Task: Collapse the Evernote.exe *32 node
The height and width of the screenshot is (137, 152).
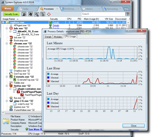Action: tap(7, 77)
